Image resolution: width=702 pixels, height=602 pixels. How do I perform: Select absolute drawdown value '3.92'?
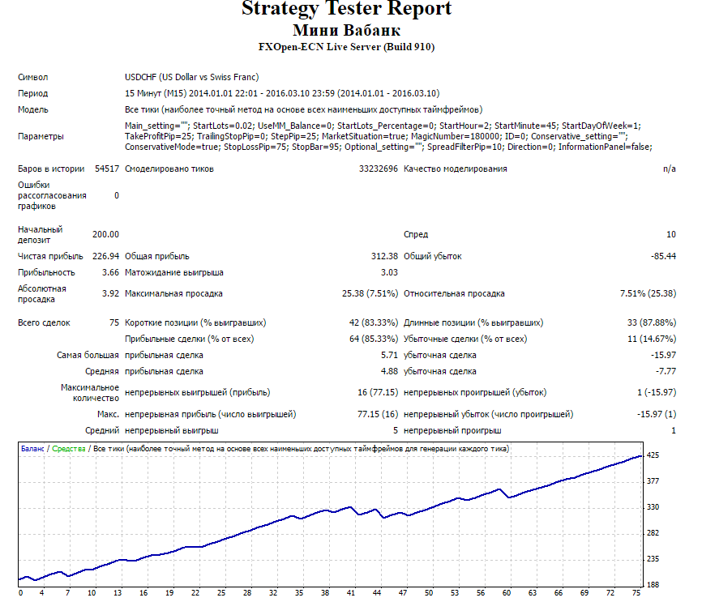(x=110, y=293)
